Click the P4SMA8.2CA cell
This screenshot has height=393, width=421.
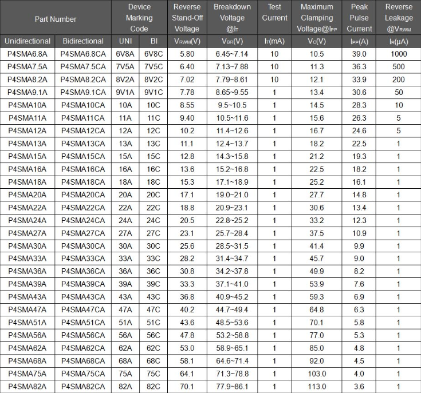(83, 80)
